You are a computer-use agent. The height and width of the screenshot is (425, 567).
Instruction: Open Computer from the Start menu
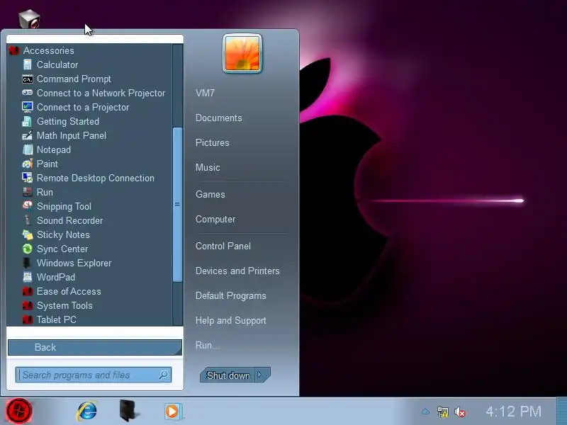coord(215,220)
